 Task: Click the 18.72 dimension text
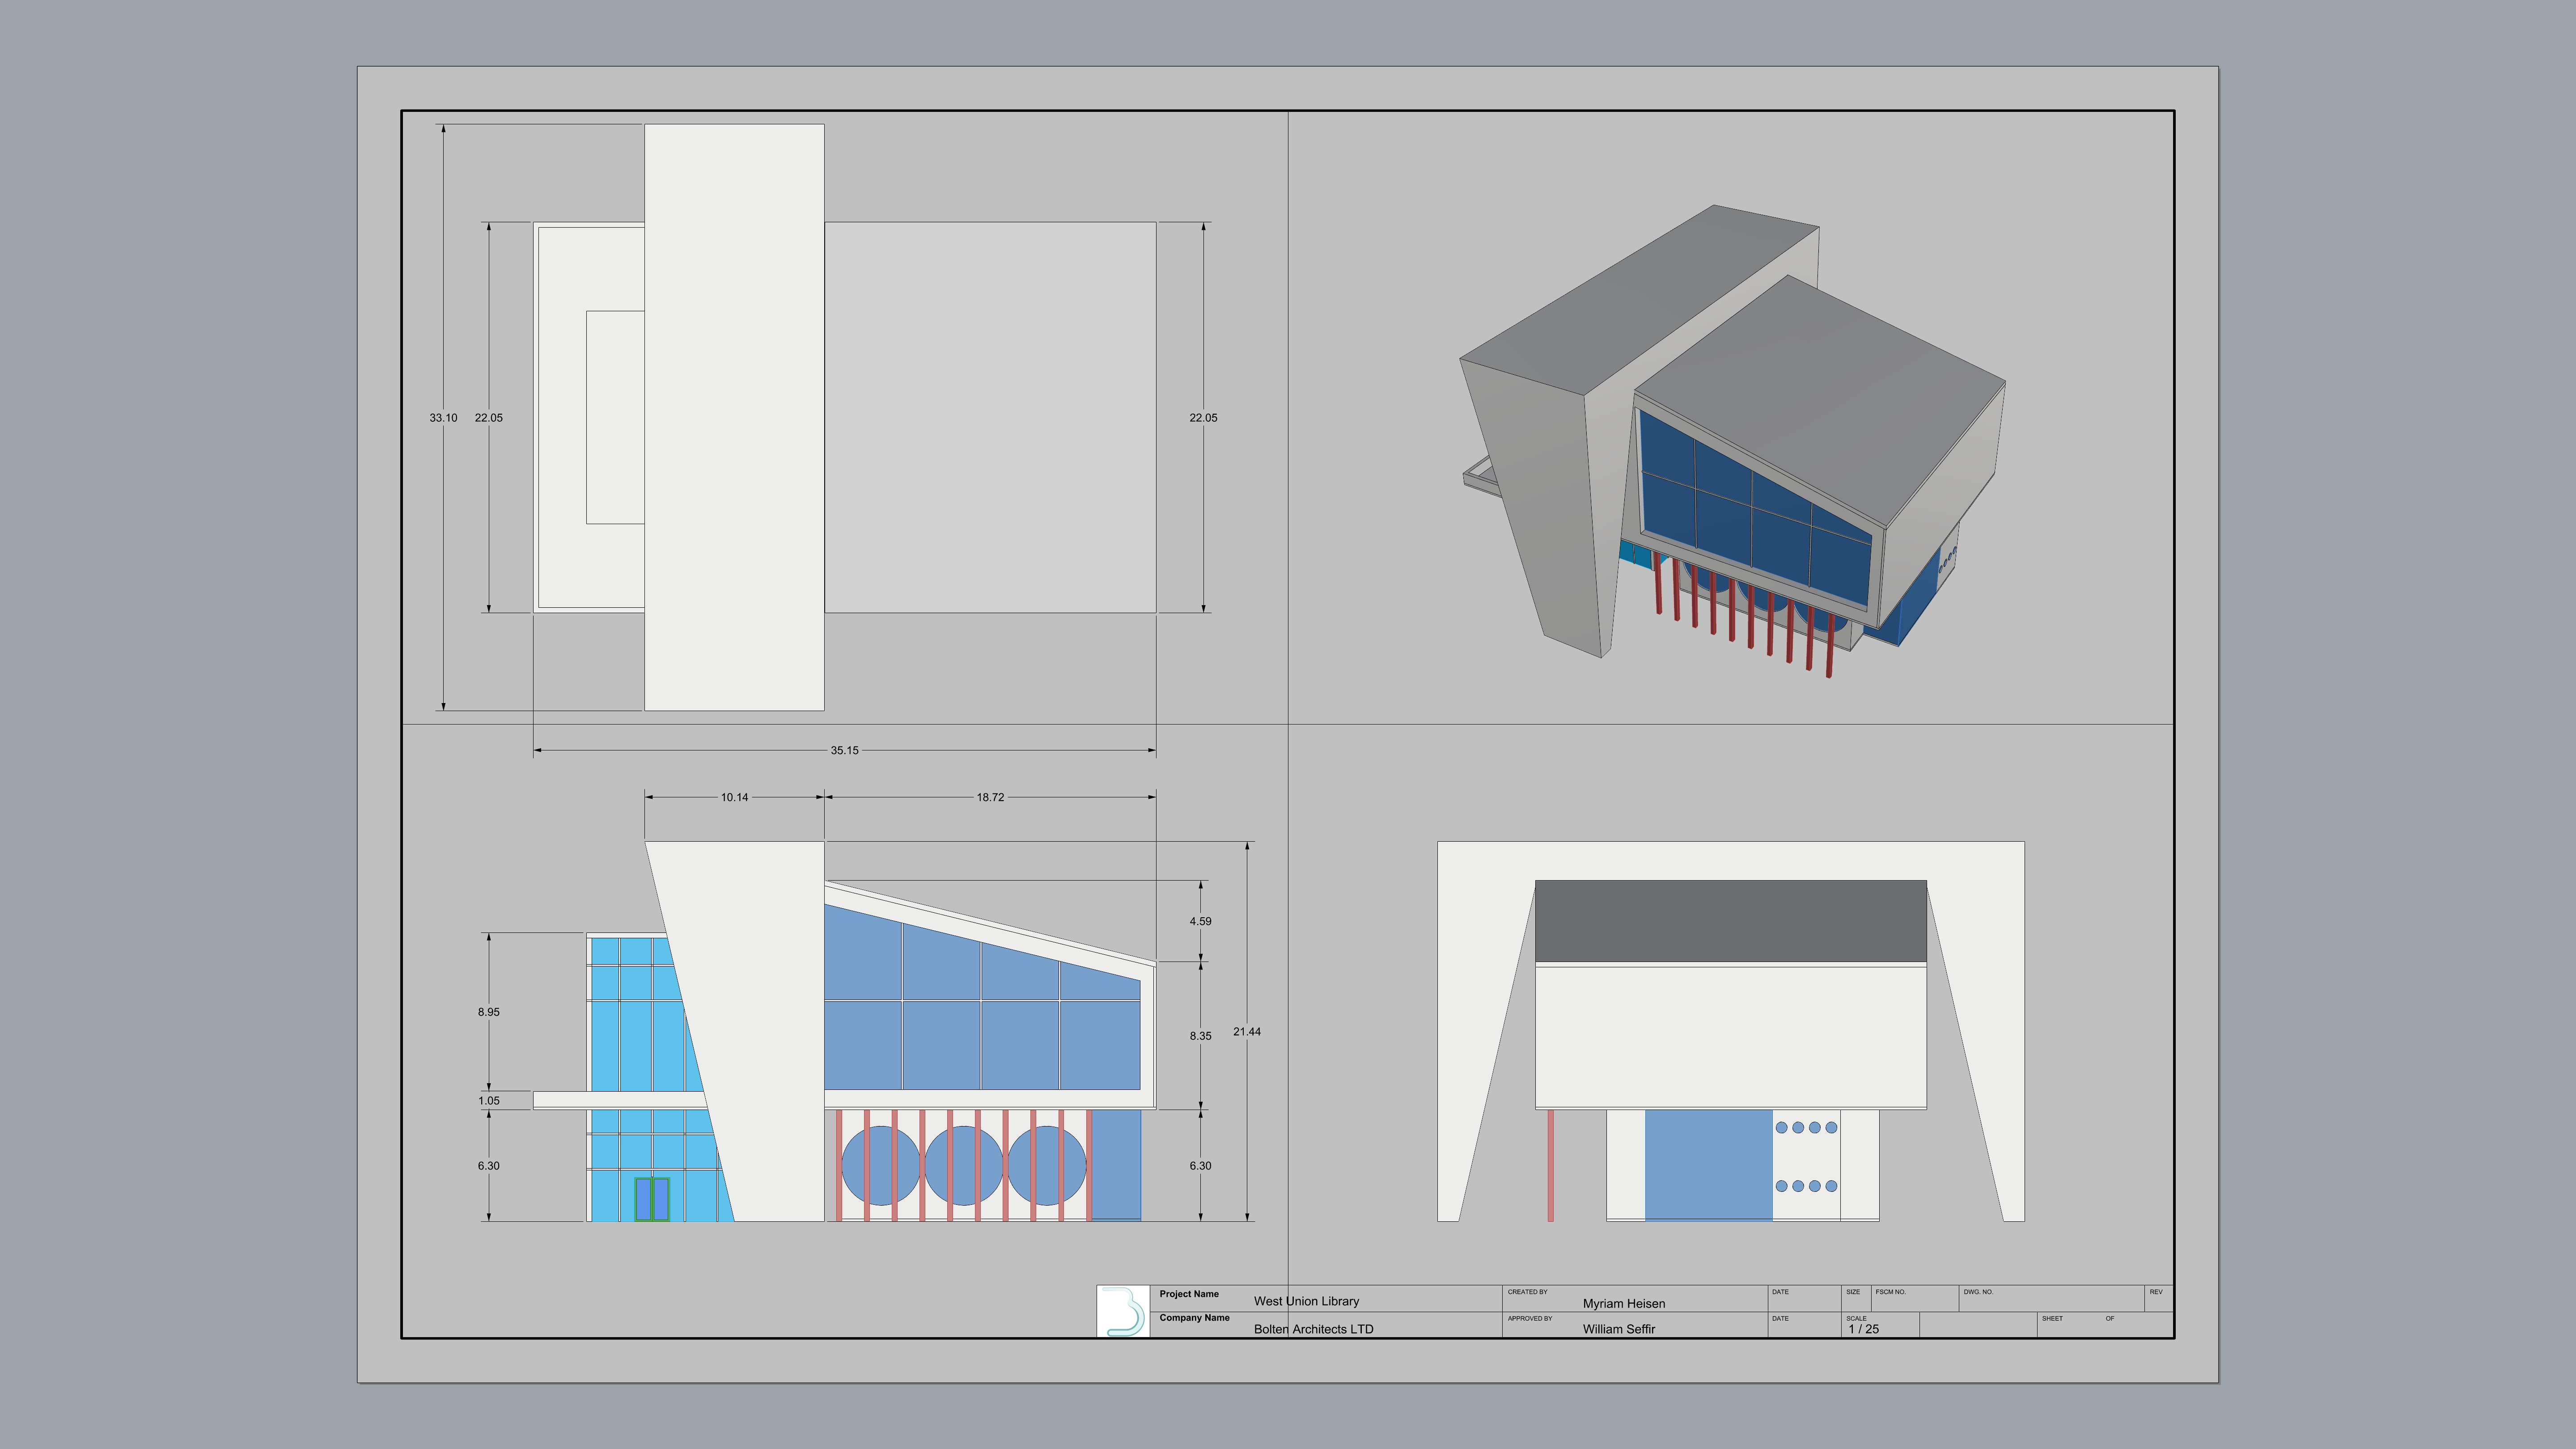click(990, 797)
